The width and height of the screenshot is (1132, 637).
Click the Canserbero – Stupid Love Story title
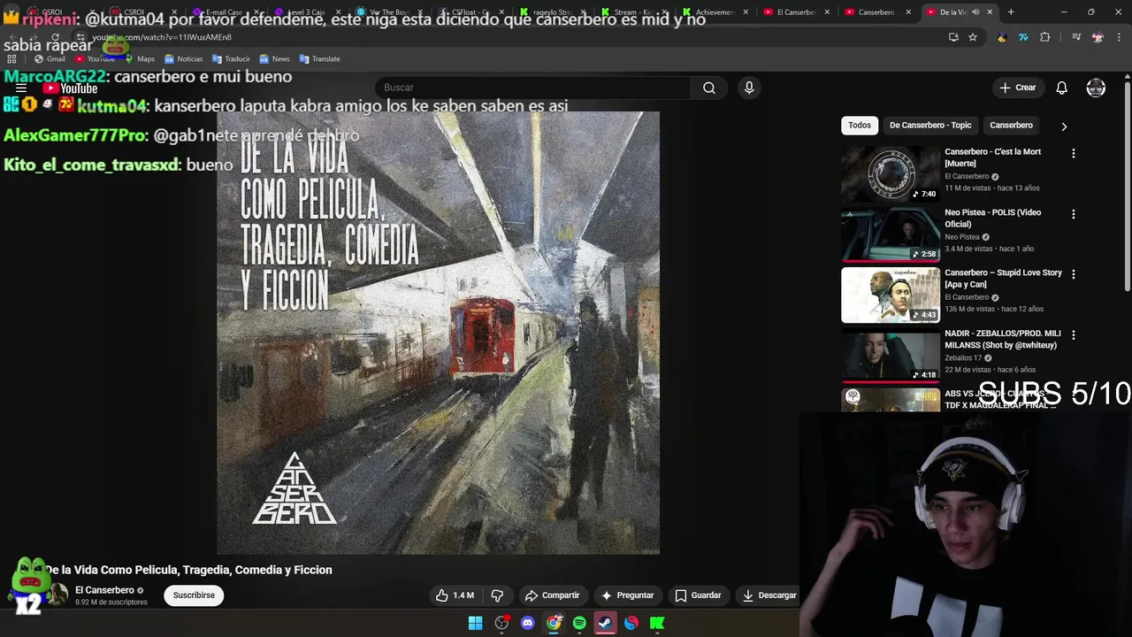point(1003,278)
